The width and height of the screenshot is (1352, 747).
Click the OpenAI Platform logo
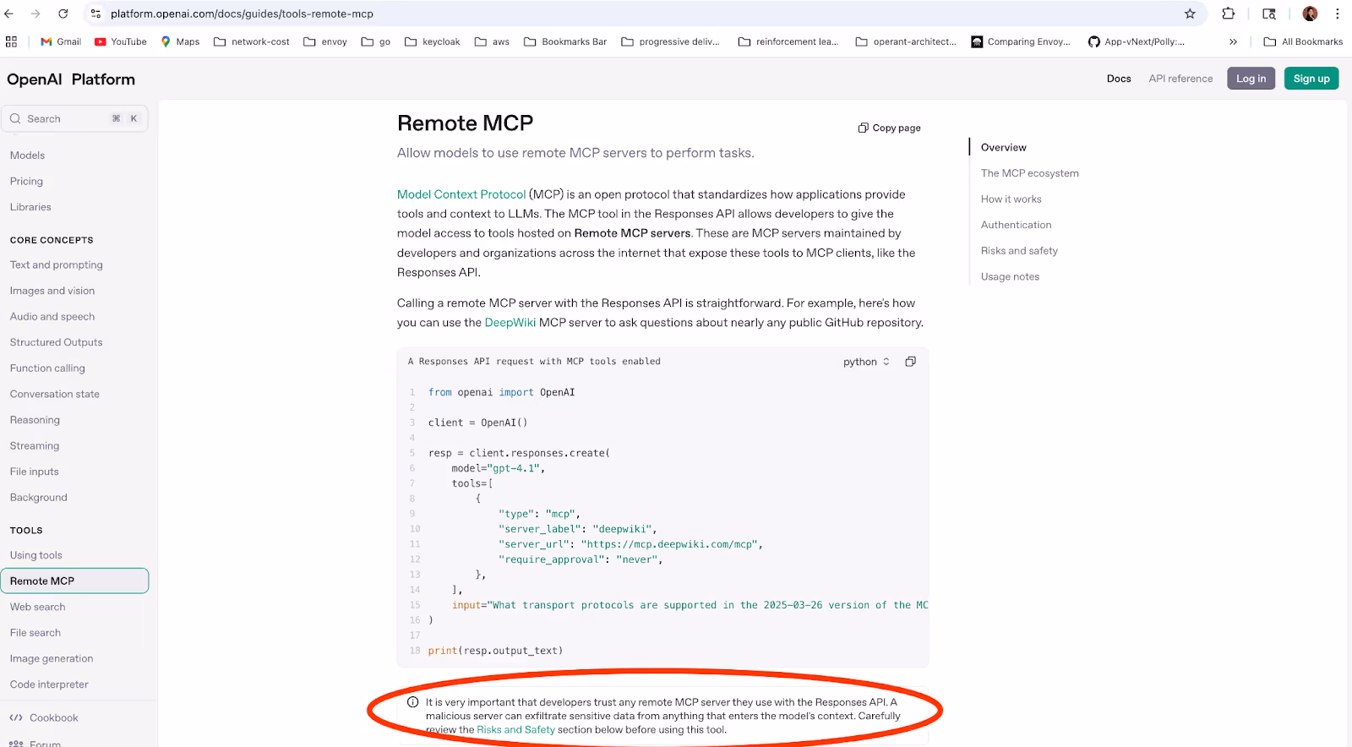point(71,79)
